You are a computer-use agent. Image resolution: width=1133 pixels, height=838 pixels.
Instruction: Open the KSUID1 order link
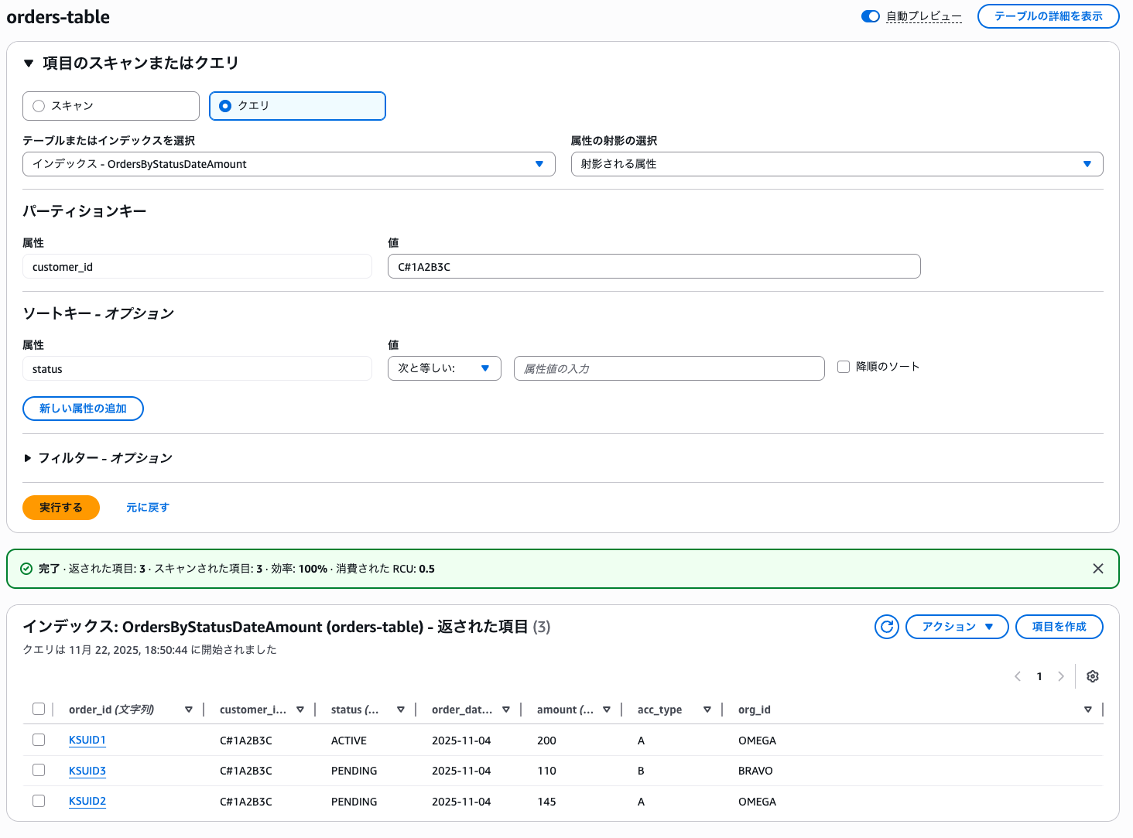(x=87, y=740)
